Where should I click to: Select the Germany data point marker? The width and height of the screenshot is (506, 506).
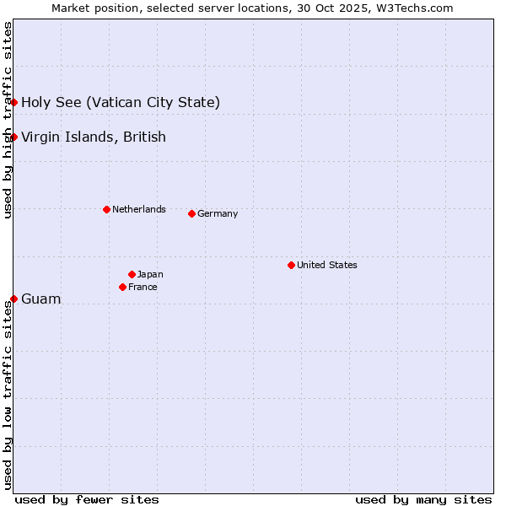[191, 213]
